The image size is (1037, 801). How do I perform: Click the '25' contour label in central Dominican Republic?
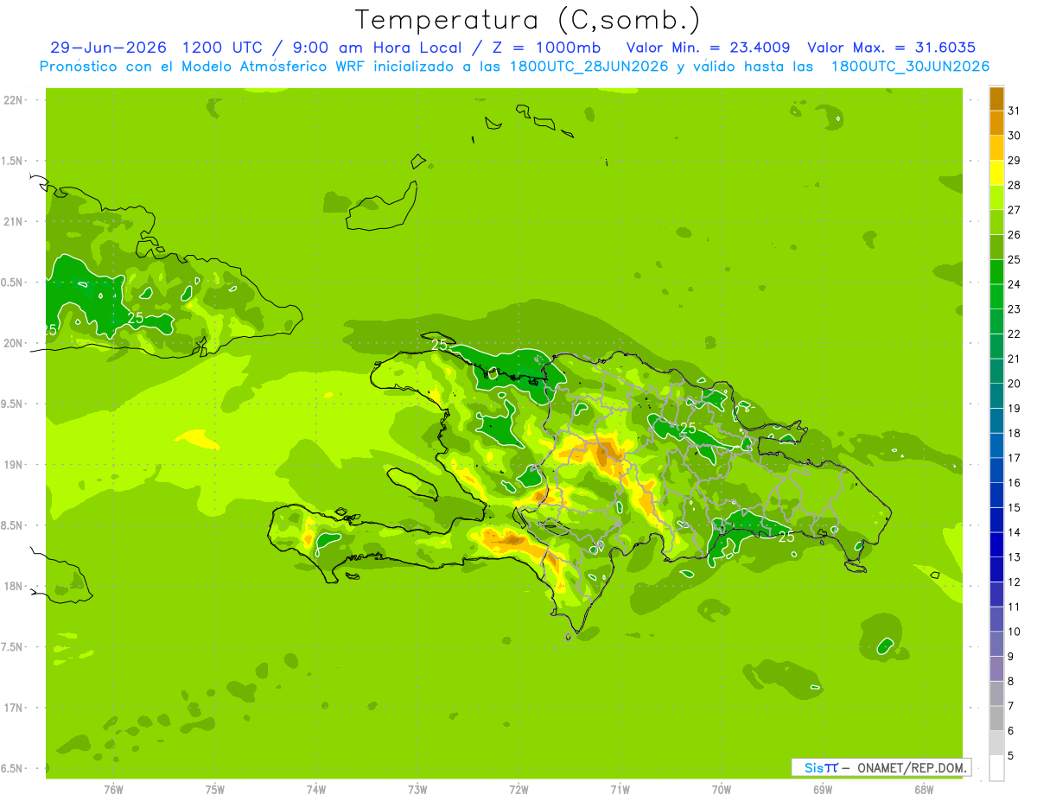tap(688, 429)
